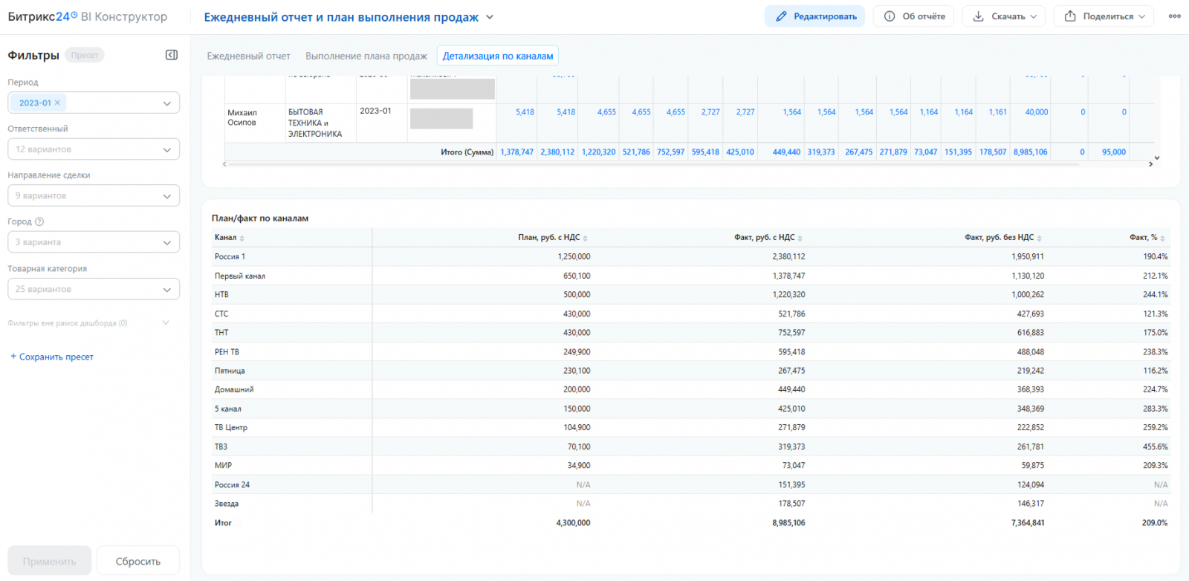
Task: Click Сохранить пресет link
Action: [52, 357]
